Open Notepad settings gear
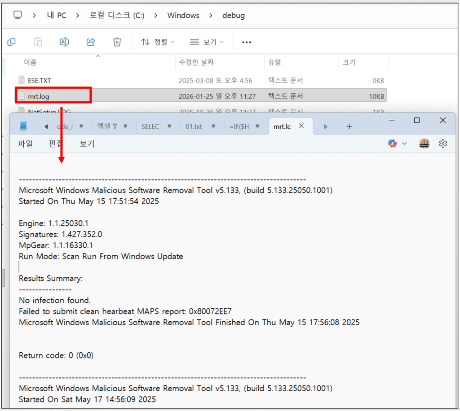Screen dimensions: 460x411 click(443, 144)
